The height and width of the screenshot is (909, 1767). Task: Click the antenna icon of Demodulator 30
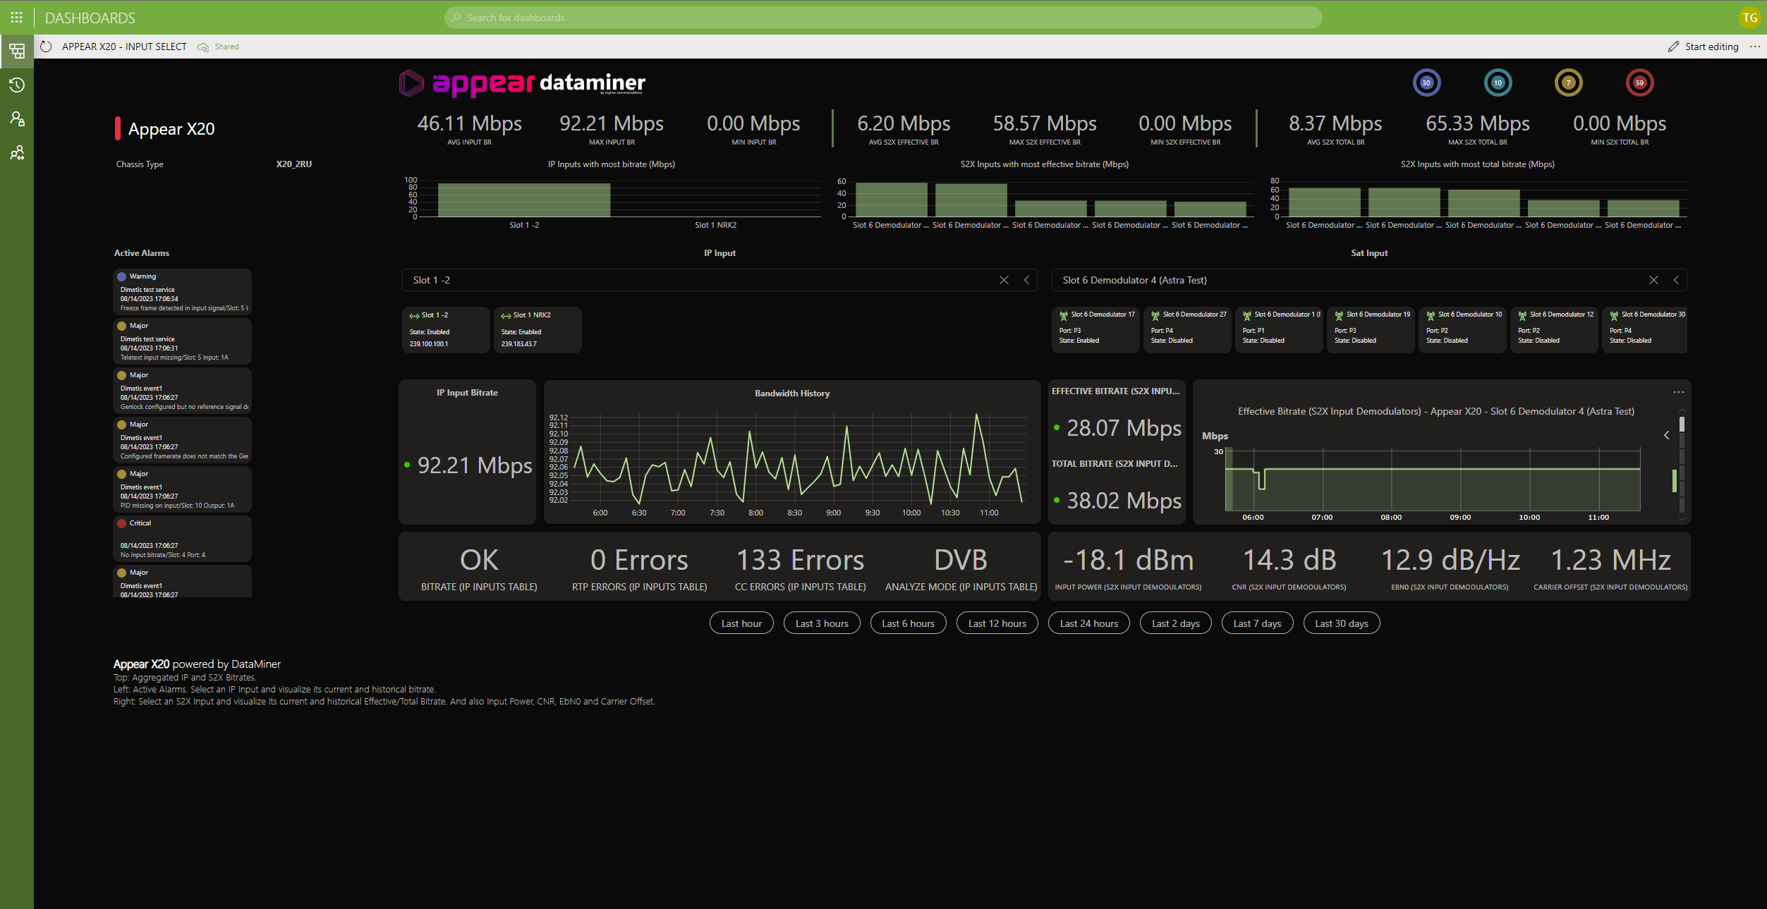click(1614, 315)
